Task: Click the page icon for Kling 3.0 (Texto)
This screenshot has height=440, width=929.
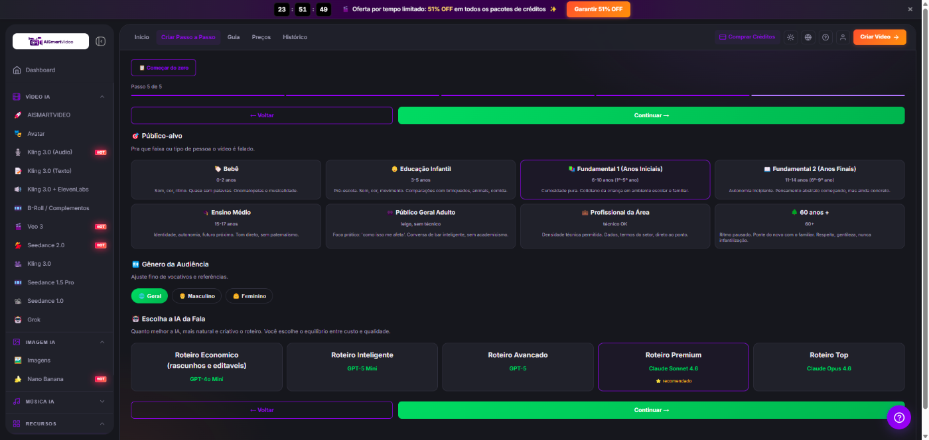Action: (19, 171)
